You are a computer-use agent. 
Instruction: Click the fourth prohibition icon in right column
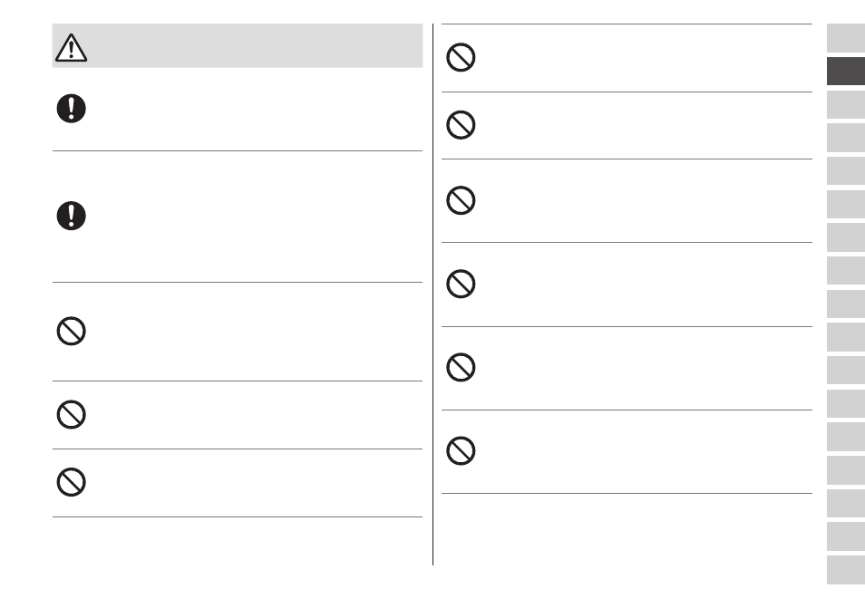click(x=461, y=284)
